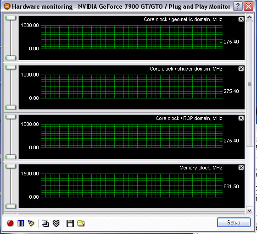The width and height of the screenshot is (257, 234).
Task: Start recording with the red record icon
Action: [x=10, y=223]
